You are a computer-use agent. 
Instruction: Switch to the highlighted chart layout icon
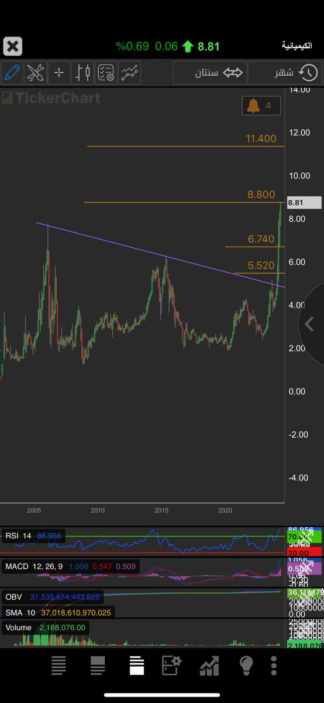pos(137,666)
